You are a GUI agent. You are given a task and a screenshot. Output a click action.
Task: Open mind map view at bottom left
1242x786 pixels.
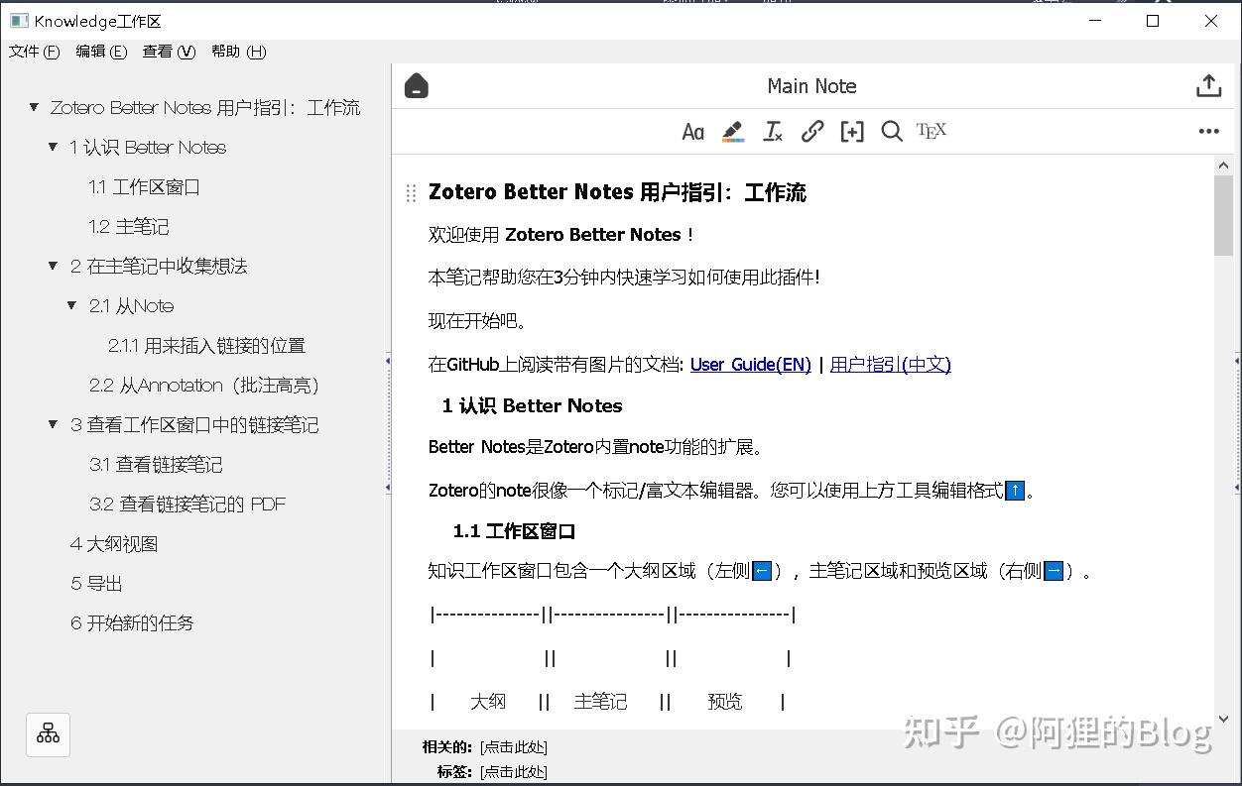click(48, 734)
